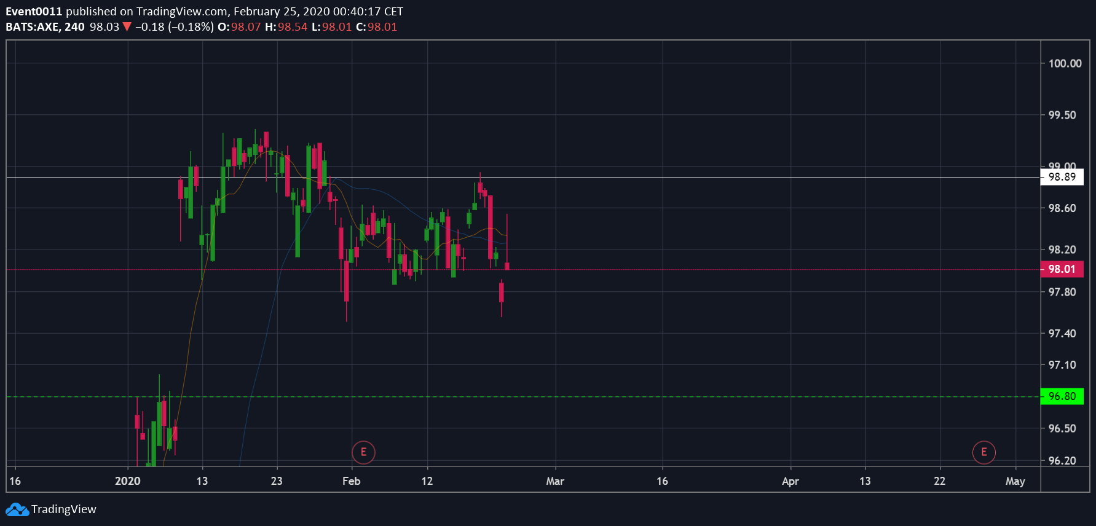Click the 22 date label on time axis

(940, 481)
